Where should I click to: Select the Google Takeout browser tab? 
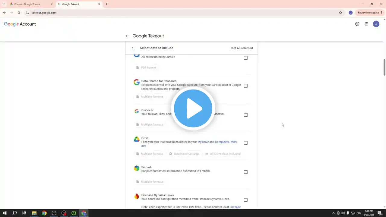79,4
